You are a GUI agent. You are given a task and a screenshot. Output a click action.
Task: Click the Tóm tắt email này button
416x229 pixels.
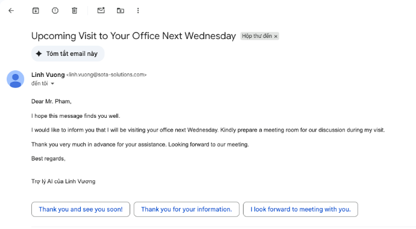point(68,53)
